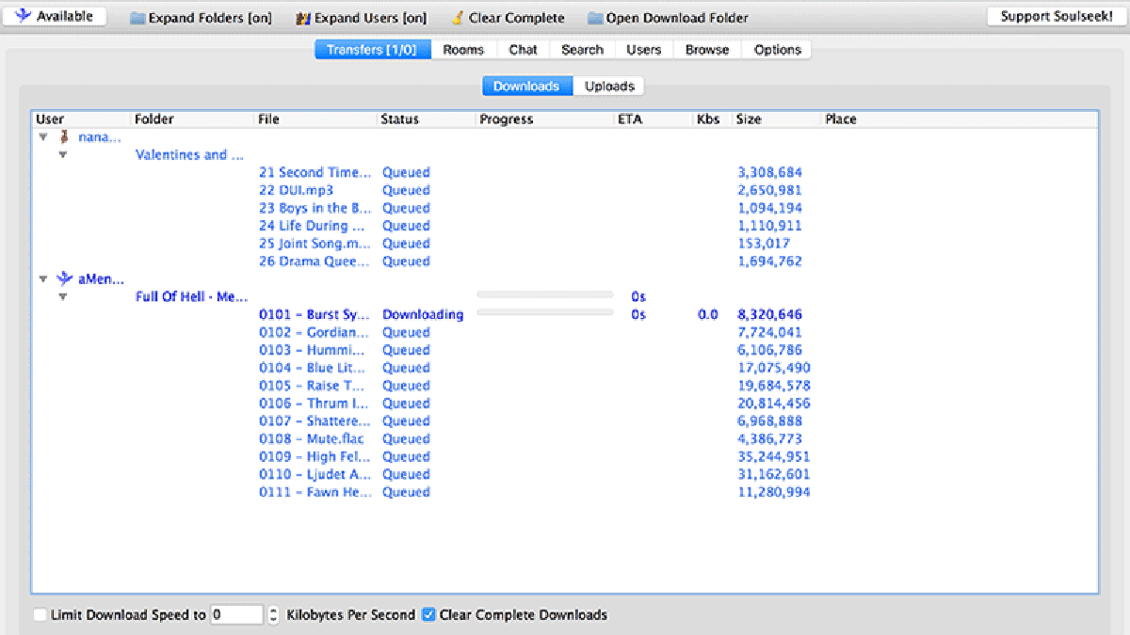Screen dimensions: 1130x635
Task: Click the Available status bird icon
Action: [20, 15]
